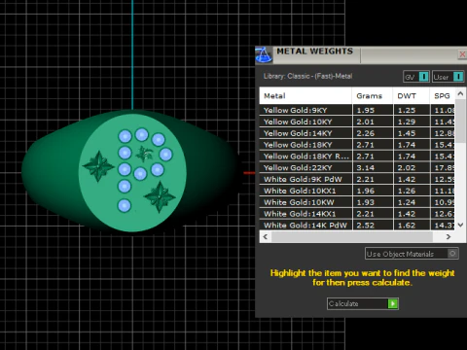Image resolution: width=467 pixels, height=350 pixels.
Task: Click grams value 2.01
Action: pos(366,122)
